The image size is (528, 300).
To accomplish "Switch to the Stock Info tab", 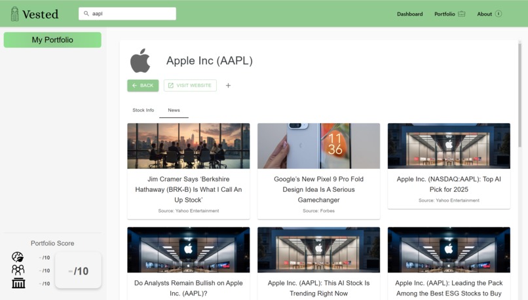I will [x=143, y=110].
